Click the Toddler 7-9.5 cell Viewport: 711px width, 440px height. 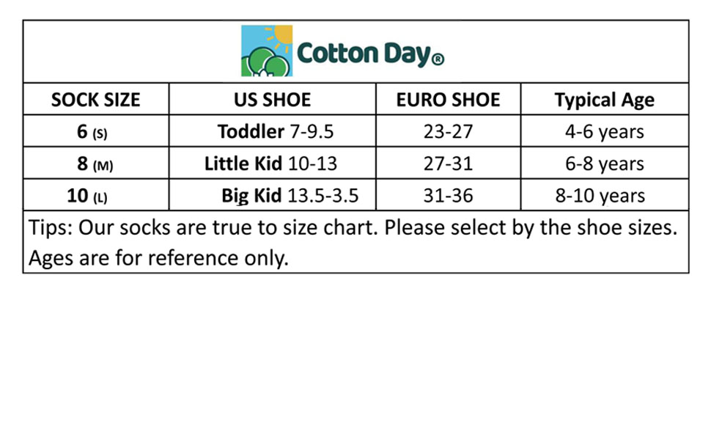276,132
